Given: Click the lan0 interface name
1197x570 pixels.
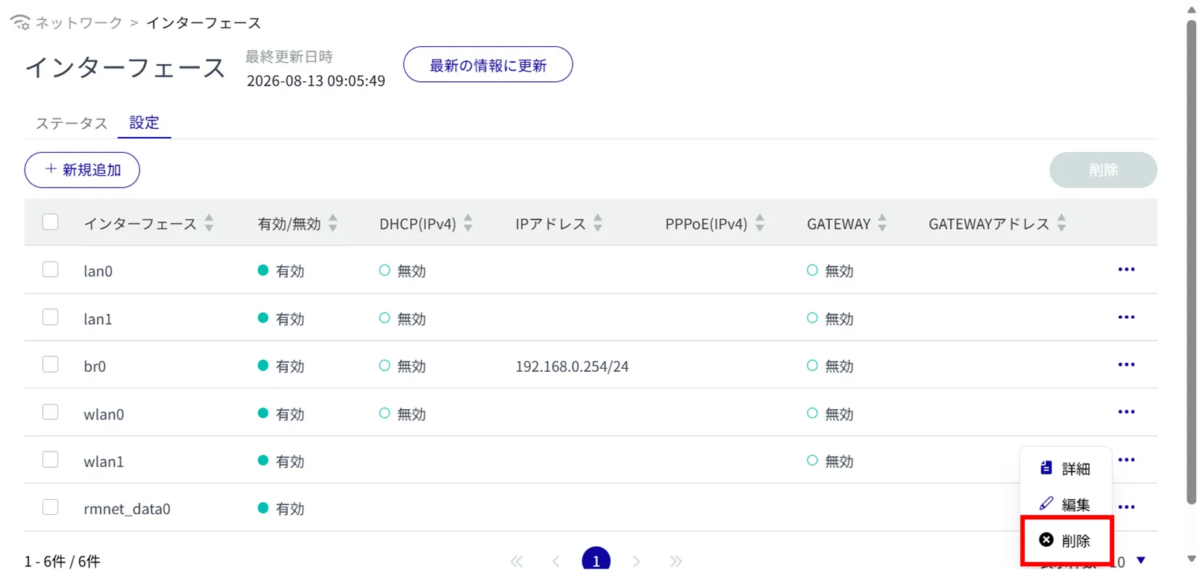Looking at the screenshot, I should [98, 271].
